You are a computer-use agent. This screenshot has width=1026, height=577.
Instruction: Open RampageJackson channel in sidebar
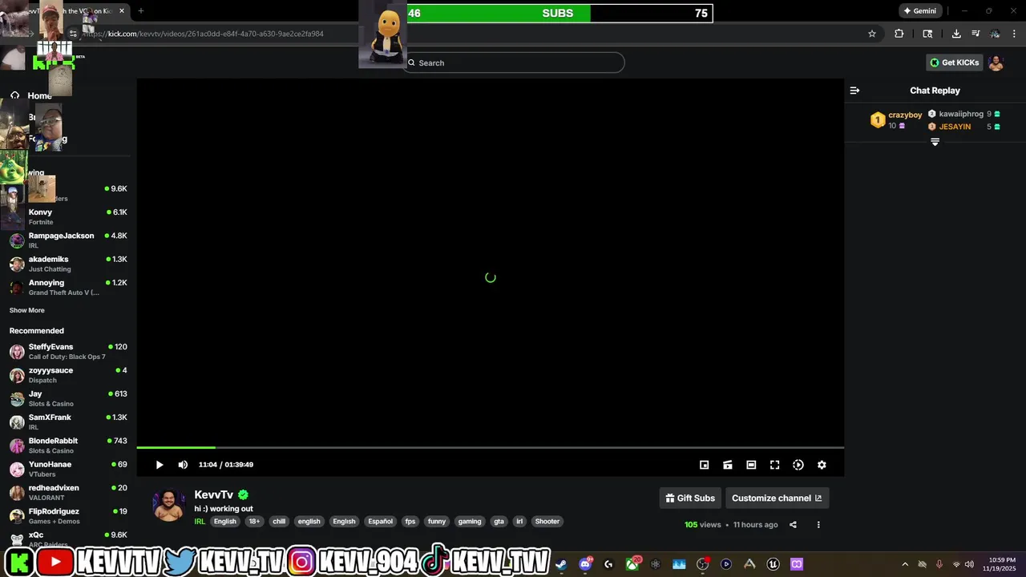pyautogui.click(x=68, y=240)
